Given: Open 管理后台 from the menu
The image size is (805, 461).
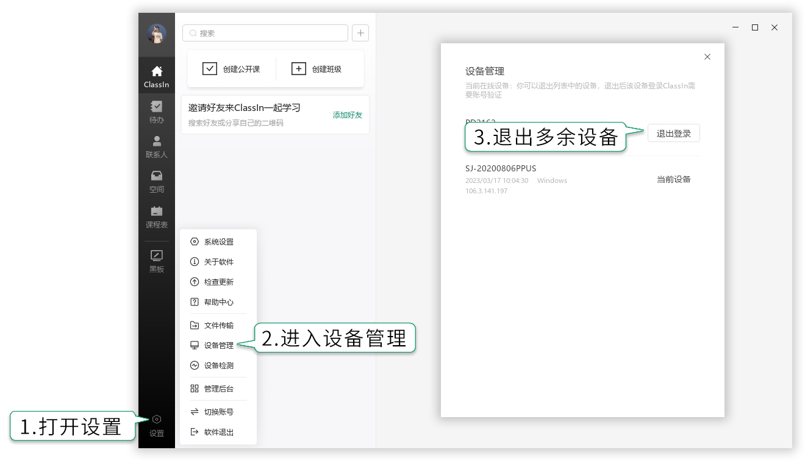Looking at the screenshot, I should point(218,388).
